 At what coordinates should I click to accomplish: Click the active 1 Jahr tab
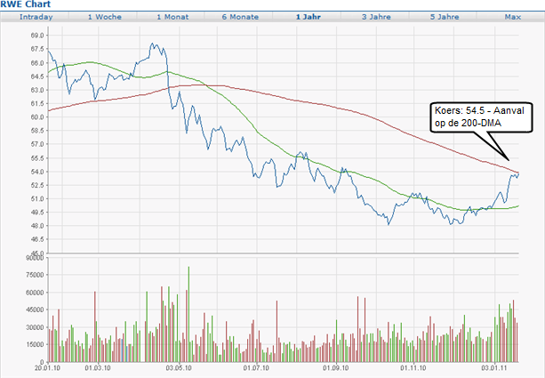[310, 17]
